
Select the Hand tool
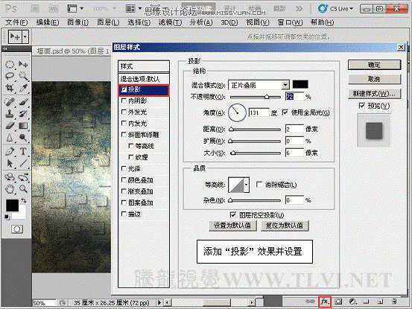(x=10, y=189)
